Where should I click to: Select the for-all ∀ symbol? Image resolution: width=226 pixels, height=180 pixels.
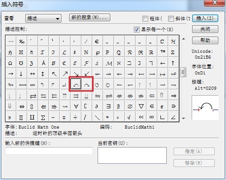click(76, 106)
